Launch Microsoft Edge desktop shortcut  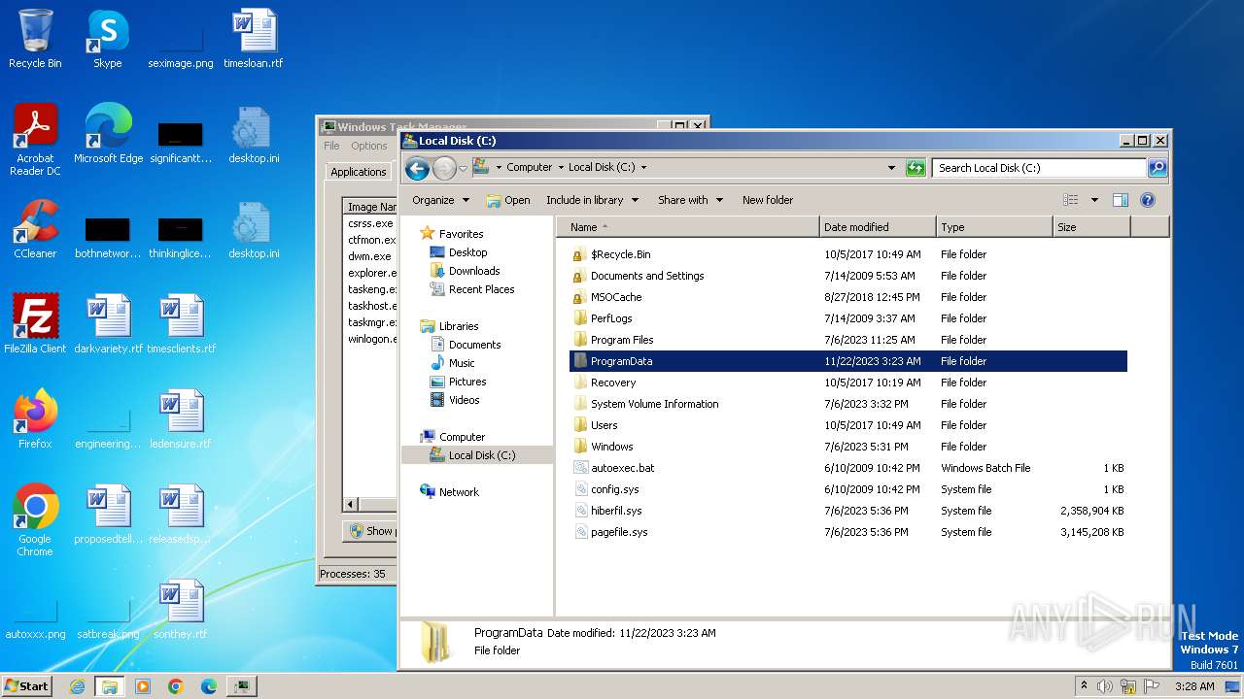[108, 134]
